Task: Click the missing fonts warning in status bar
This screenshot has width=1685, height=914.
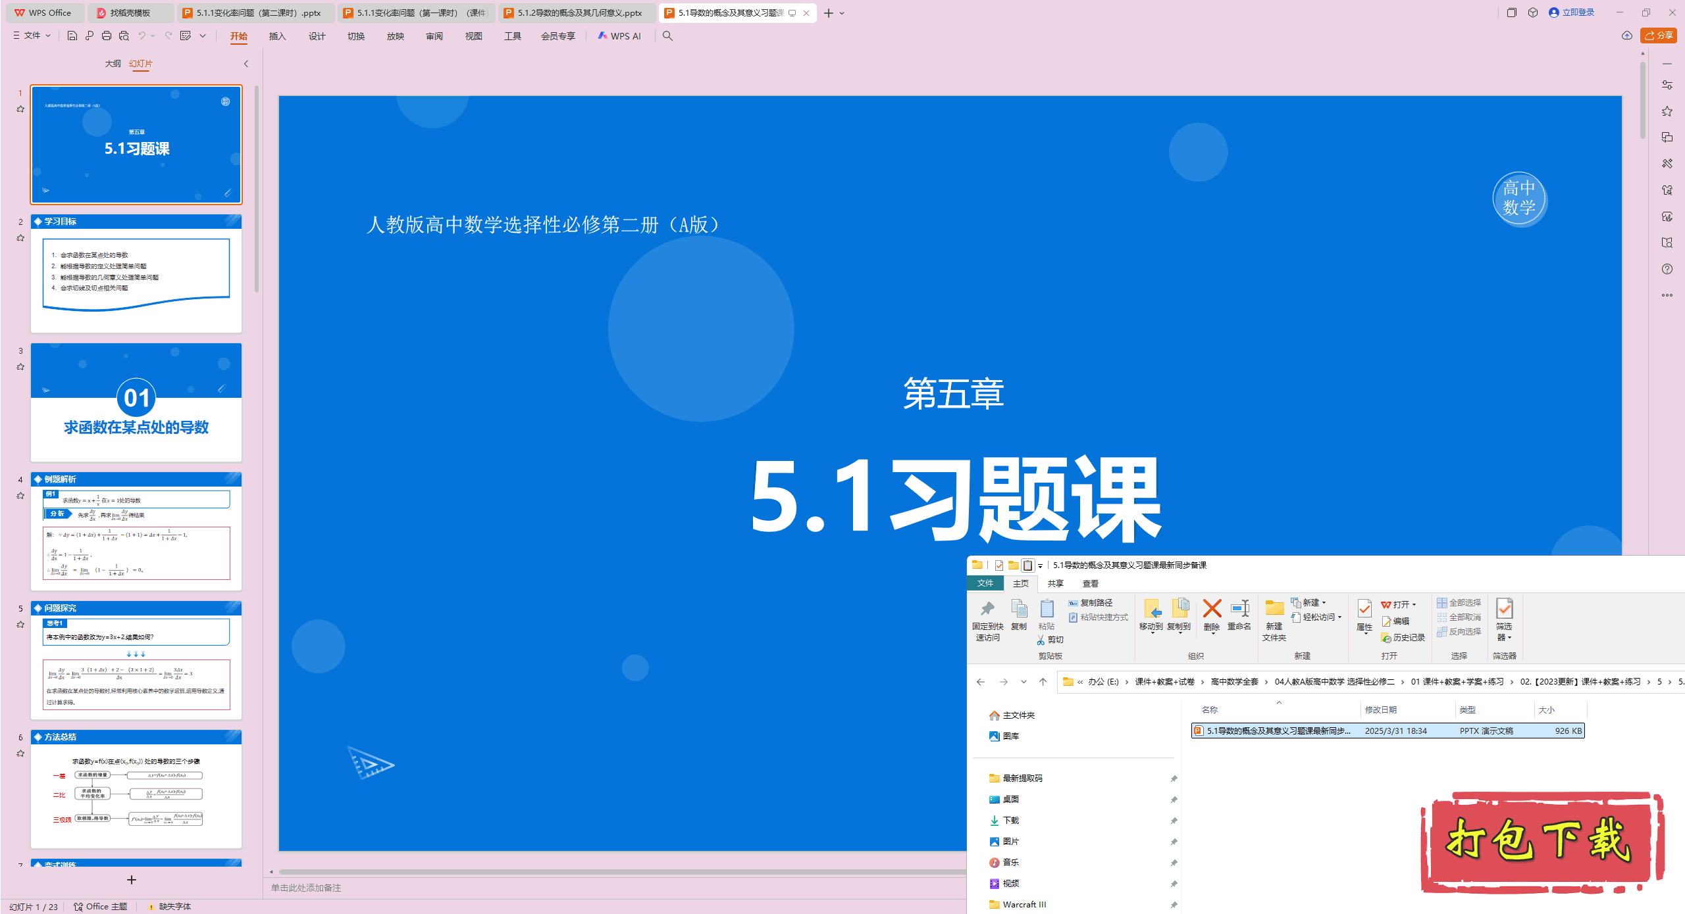Action: 170,907
